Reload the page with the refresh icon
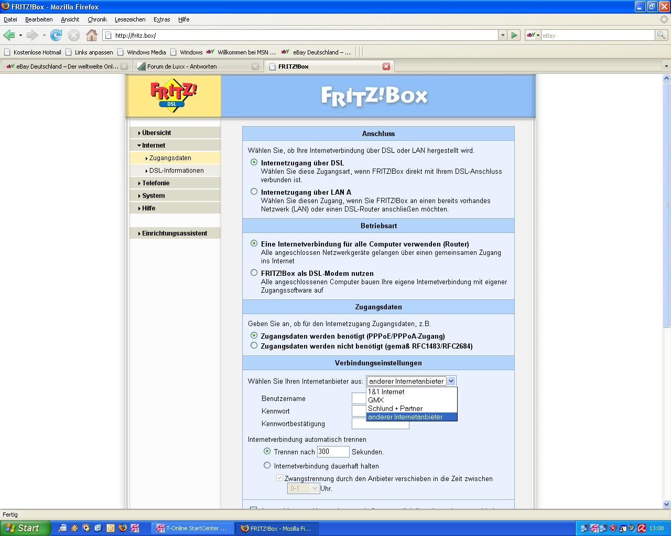 click(x=56, y=35)
